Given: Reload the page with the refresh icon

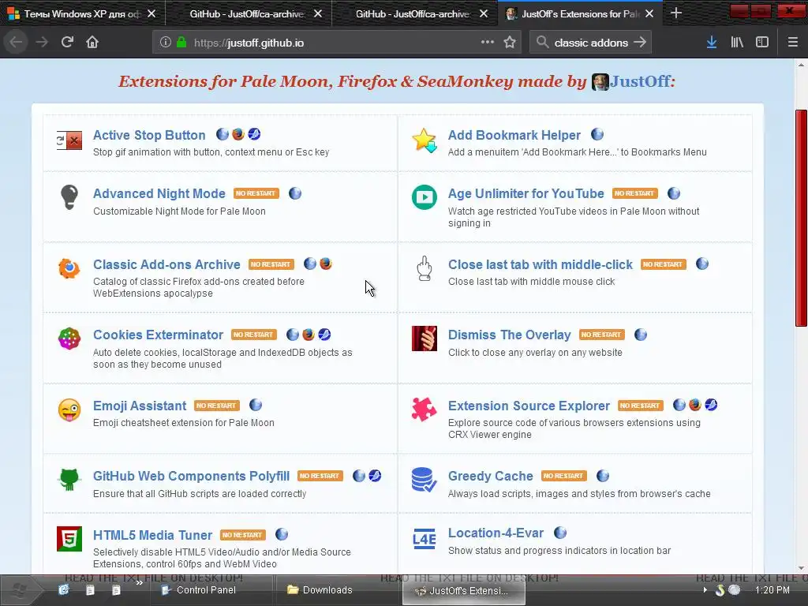Looking at the screenshot, I should [x=67, y=42].
